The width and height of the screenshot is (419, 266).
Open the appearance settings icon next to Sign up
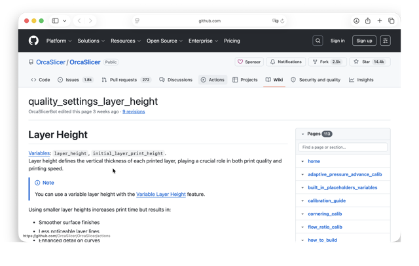[386, 41]
